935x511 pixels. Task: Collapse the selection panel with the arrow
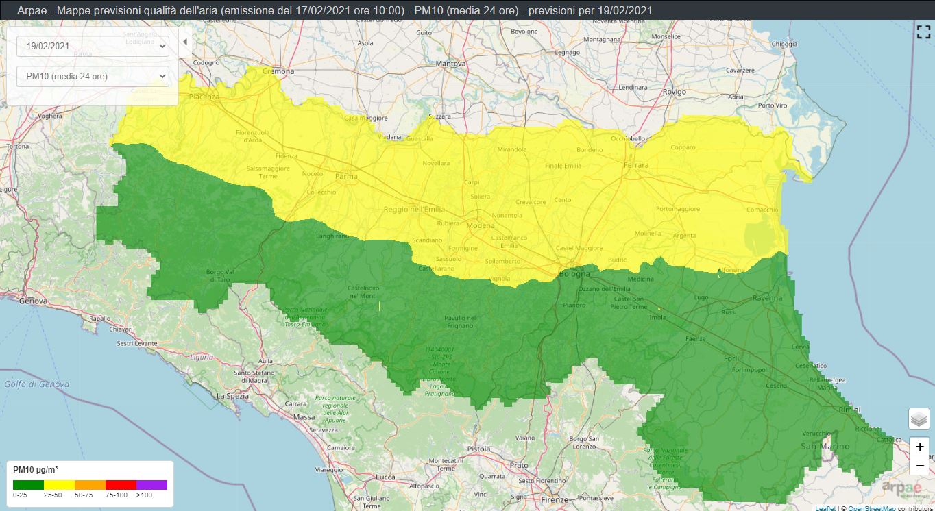(184, 42)
